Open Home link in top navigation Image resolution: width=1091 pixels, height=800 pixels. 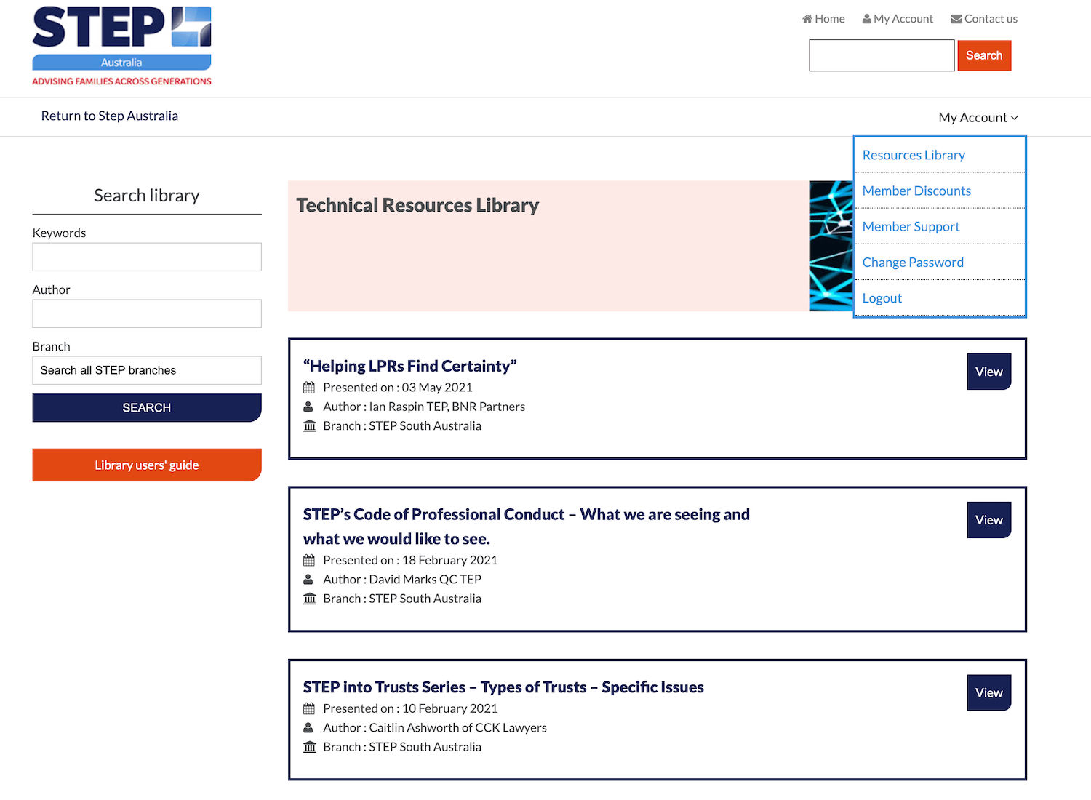(823, 19)
